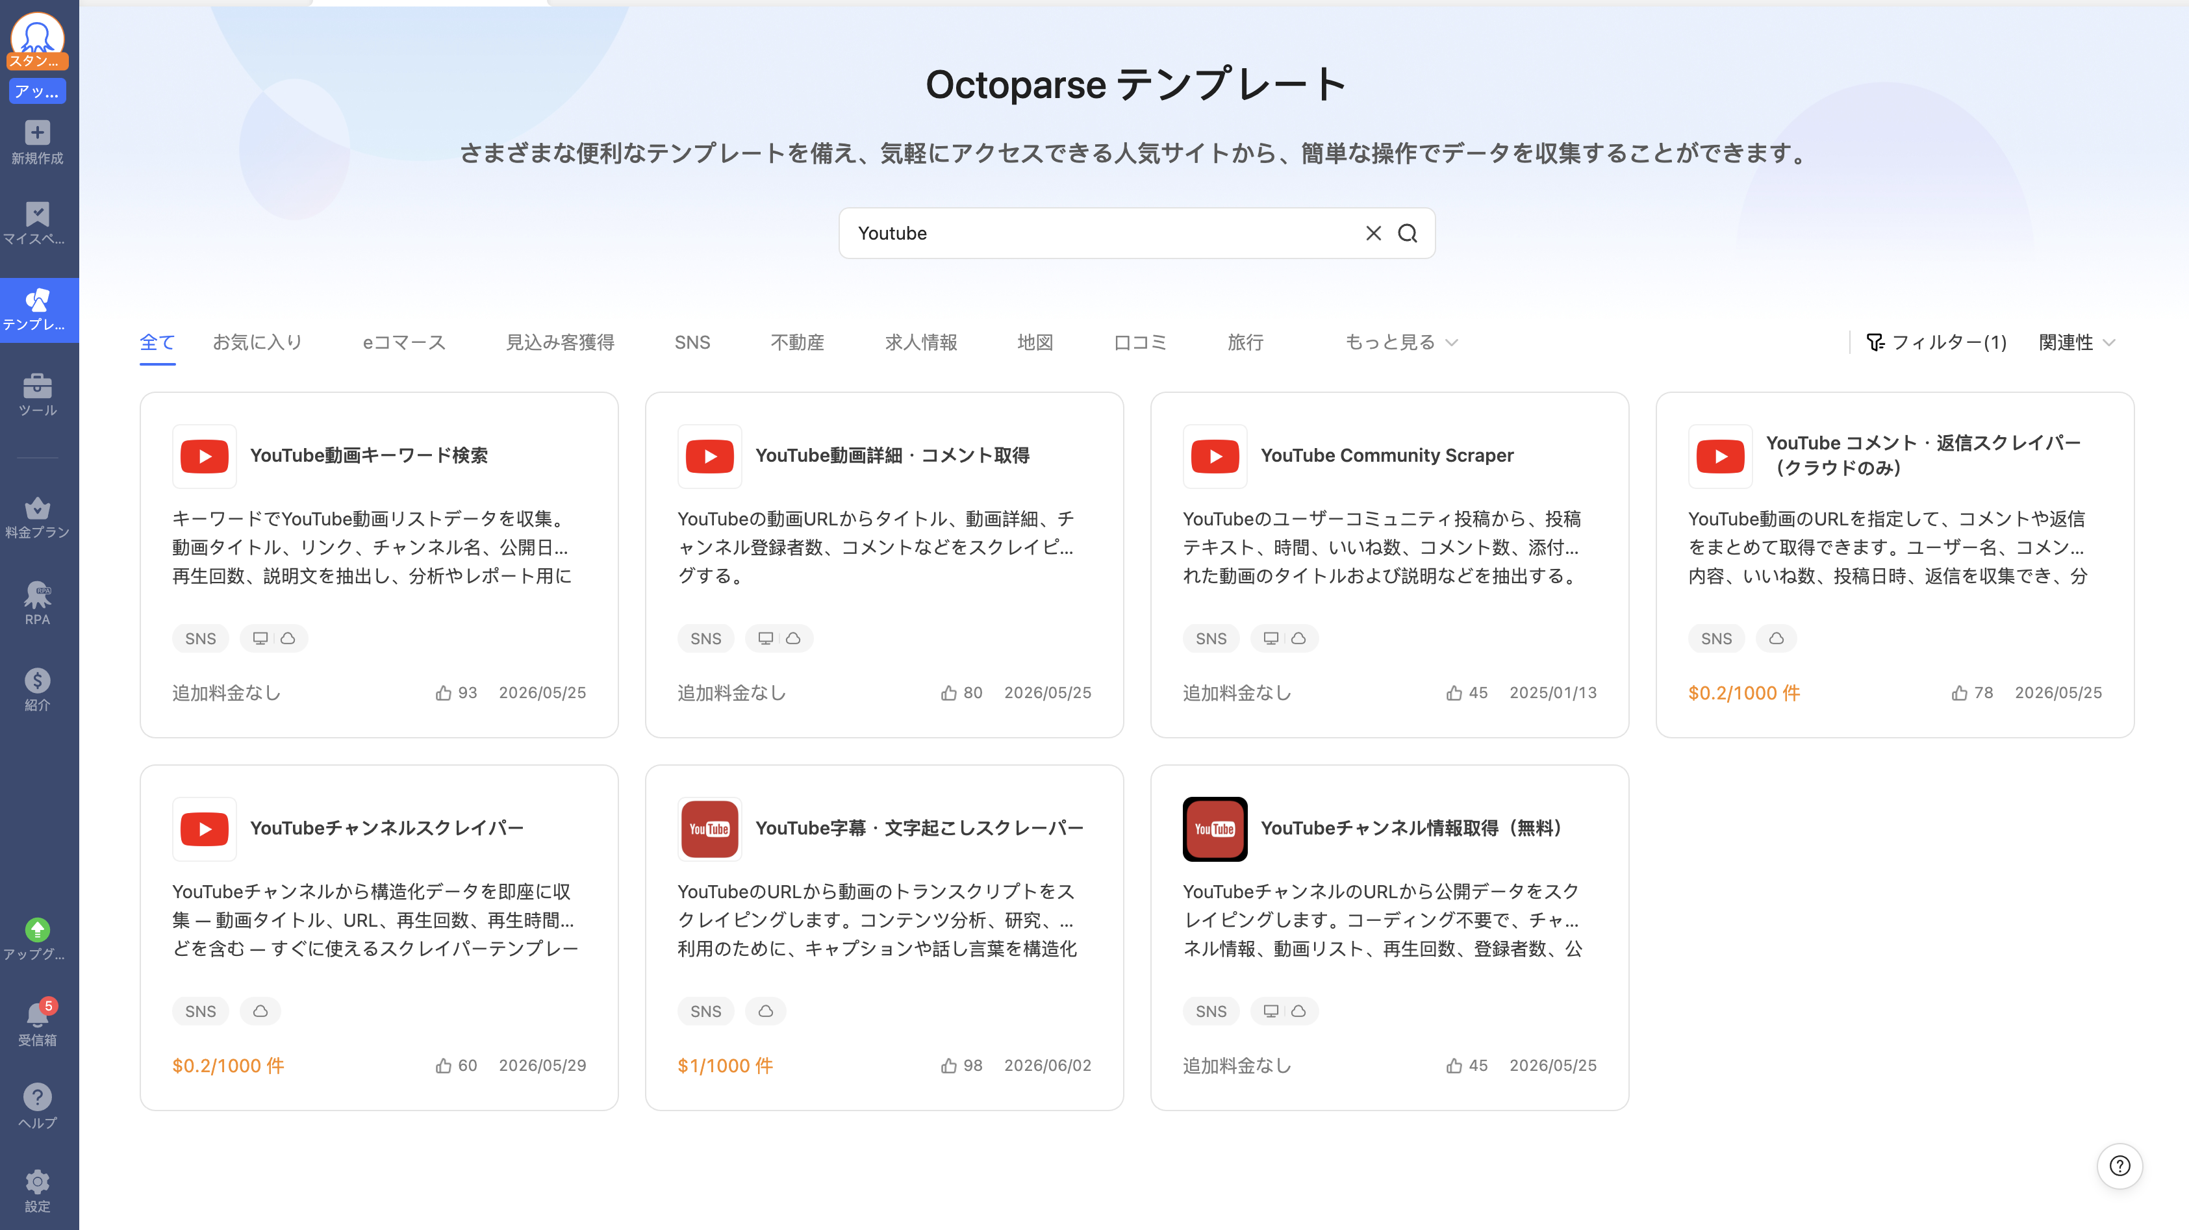Click YouTube logo of チャンネル情報取得 card
This screenshot has height=1230, width=2189.
pos(1215,829)
